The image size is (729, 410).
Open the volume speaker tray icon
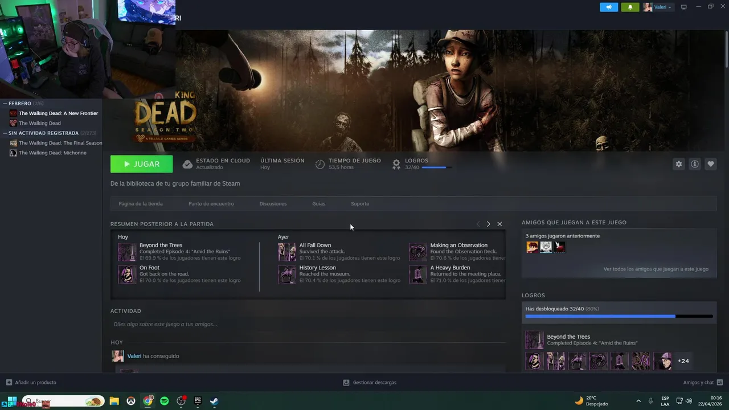pyautogui.click(x=689, y=401)
